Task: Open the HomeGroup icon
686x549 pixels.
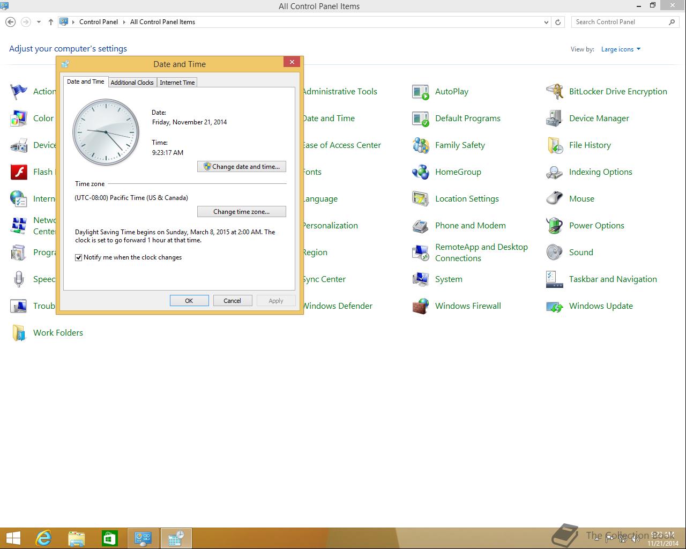Action: click(421, 172)
